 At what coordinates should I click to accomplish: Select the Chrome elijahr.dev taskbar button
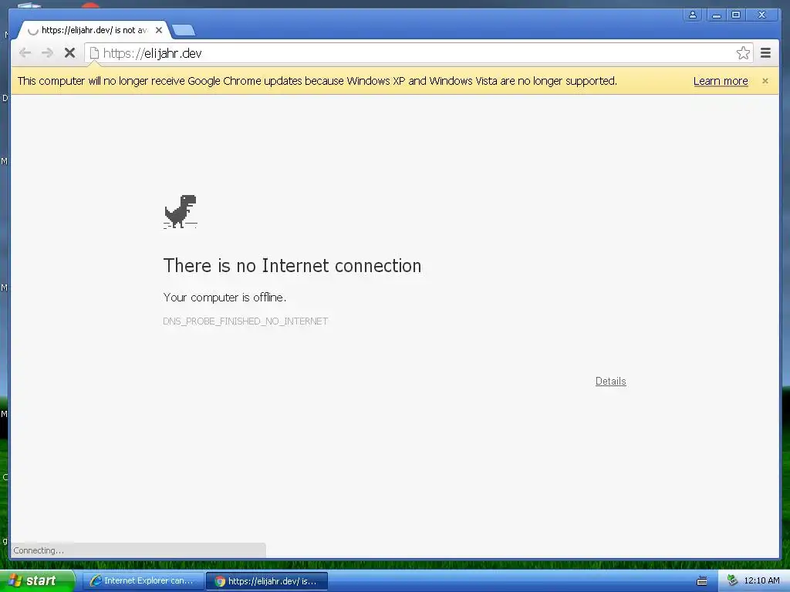pos(267,581)
